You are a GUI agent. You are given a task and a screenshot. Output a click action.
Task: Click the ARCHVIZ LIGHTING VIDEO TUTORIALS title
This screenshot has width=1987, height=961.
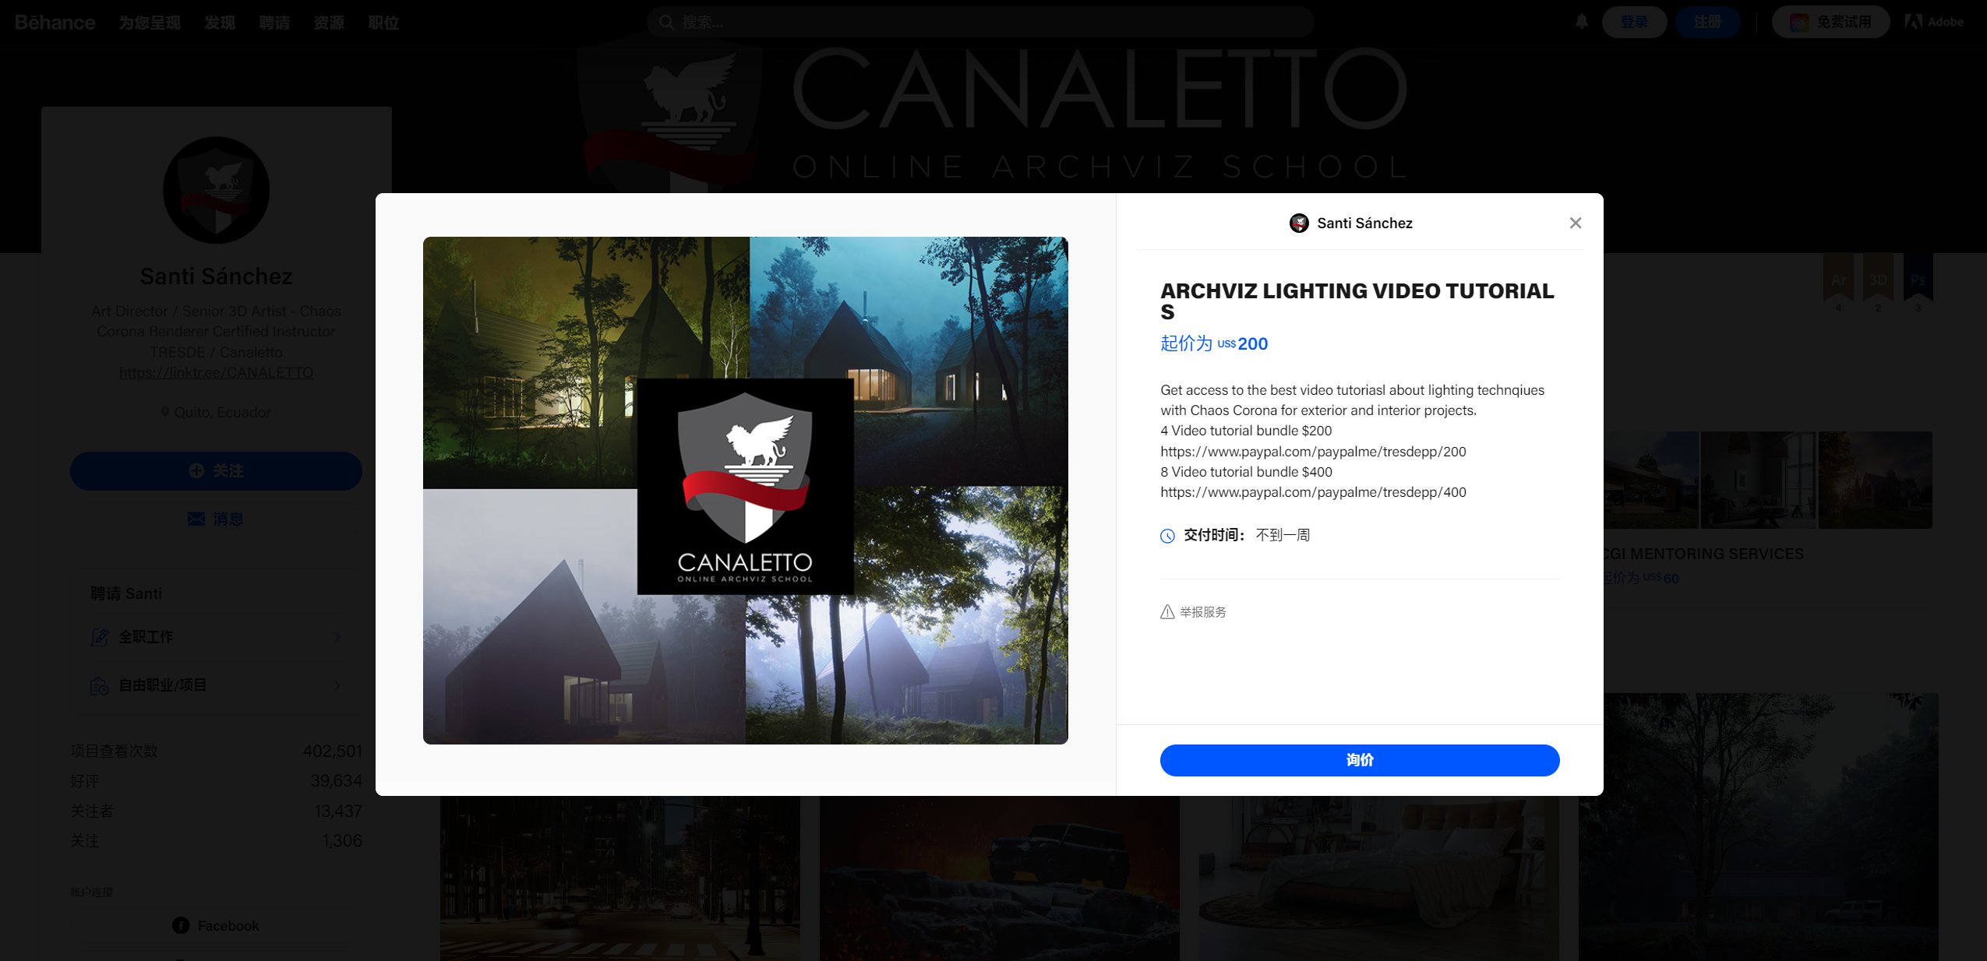pos(1357,301)
